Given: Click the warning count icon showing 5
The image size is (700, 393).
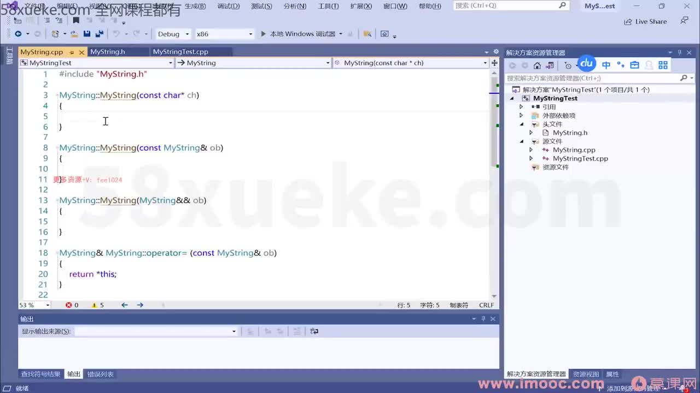Looking at the screenshot, I should tap(94, 305).
